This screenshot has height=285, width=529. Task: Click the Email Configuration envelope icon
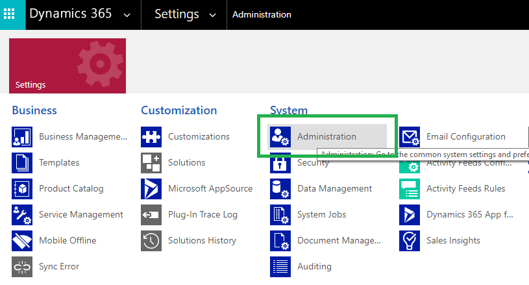click(410, 137)
